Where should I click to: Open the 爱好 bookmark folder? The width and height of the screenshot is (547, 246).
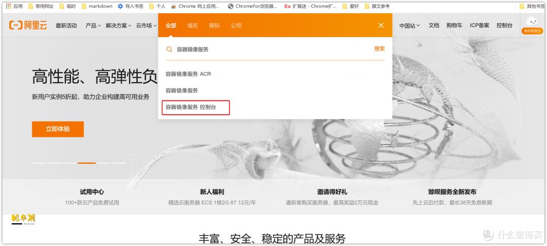pos(350,6)
